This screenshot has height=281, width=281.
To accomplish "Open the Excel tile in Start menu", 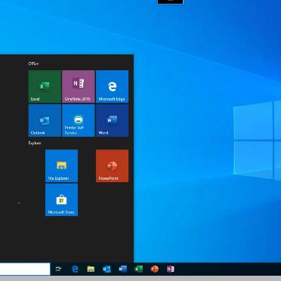I will (x=45, y=86).
